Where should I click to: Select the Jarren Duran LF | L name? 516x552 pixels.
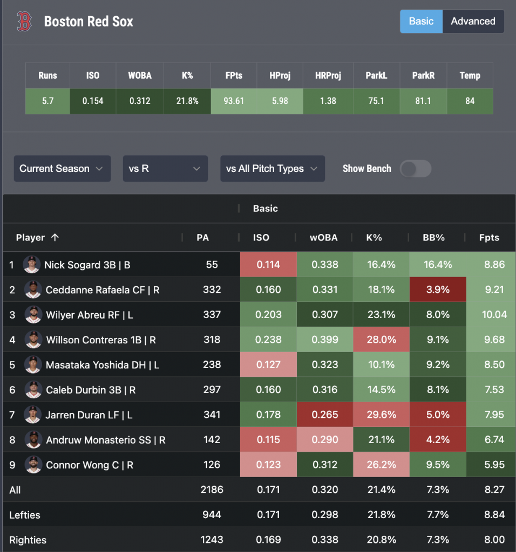(x=89, y=415)
